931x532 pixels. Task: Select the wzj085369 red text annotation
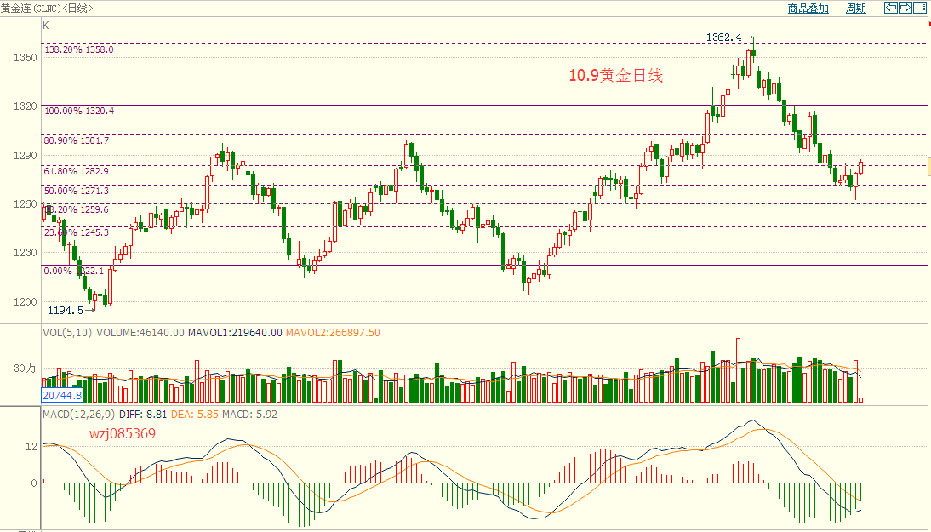[123, 433]
